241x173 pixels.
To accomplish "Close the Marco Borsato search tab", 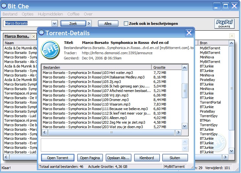I will [x=34, y=36].
